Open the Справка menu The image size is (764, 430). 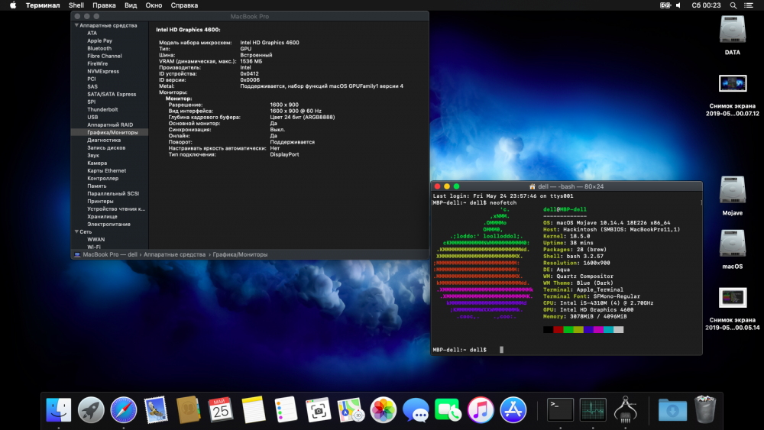(184, 5)
